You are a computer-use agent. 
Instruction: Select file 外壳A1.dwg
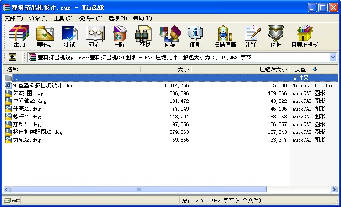27,109
